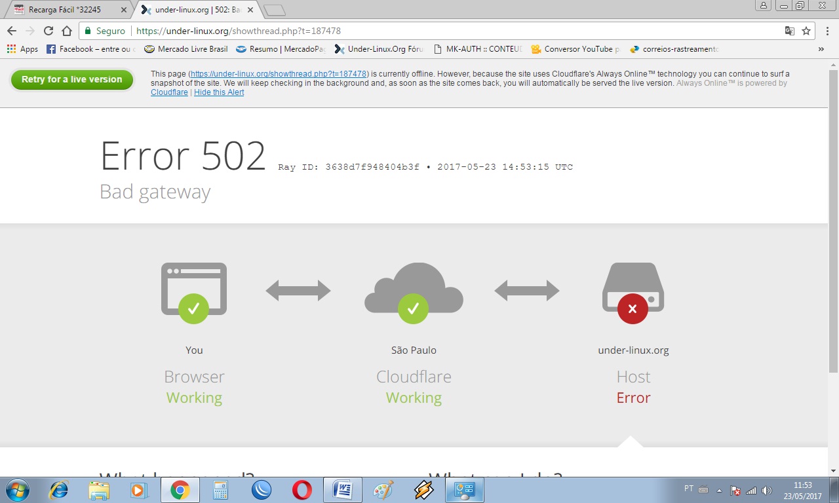This screenshot has width=839, height=503.
Task: Click the Cloudflare cloud icon with checkmark
Action: tap(414, 292)
